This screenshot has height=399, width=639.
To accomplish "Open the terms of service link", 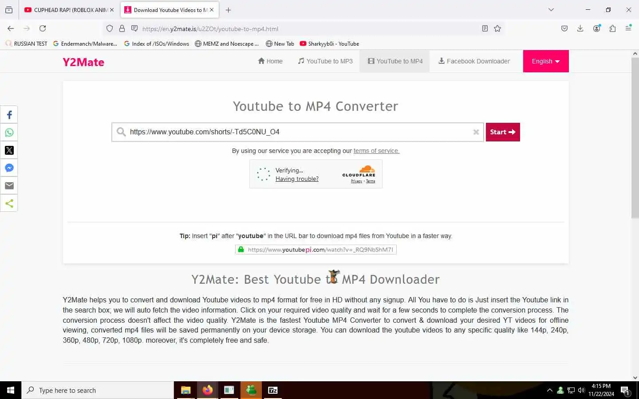I will [376, 151].
